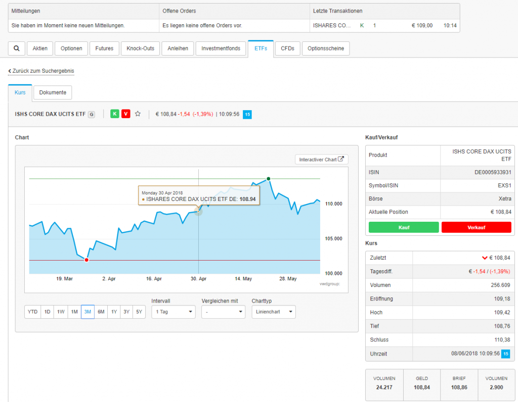518x402 pixels.
Task: Click the blue 15 badge beside Uhrzeit
Action: click(x=505, y=354)
